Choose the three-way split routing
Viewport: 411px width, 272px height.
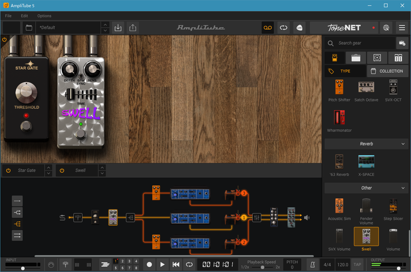tap(17, 224)
